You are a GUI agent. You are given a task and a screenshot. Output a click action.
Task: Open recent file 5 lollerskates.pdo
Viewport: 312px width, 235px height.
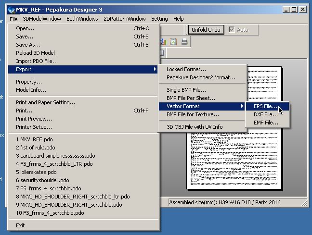[83, 172]
